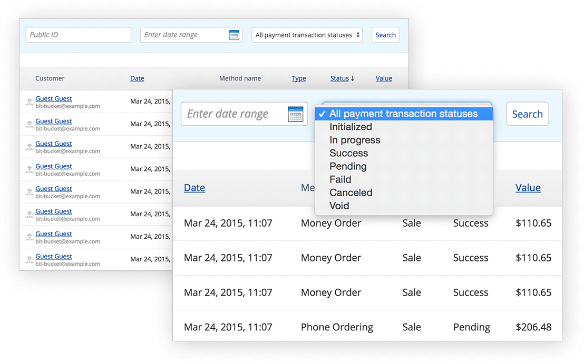Viewport: 584px width, 364px height.
Task: Click guest avatar icon in first customer row
Action: pos(30,102)
